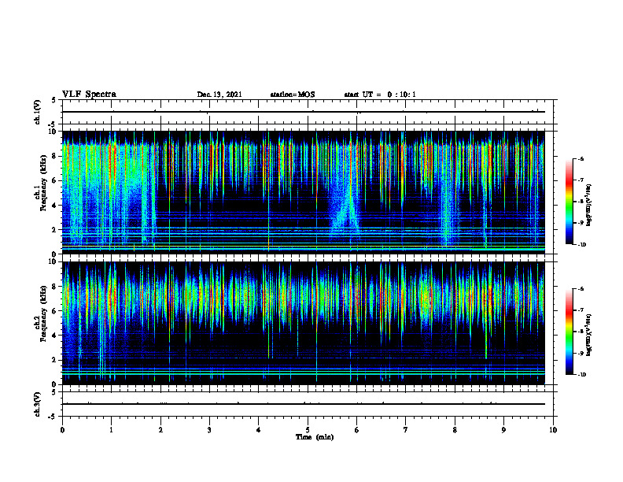Click the time axis tick label "3"

tap(209, 430)
